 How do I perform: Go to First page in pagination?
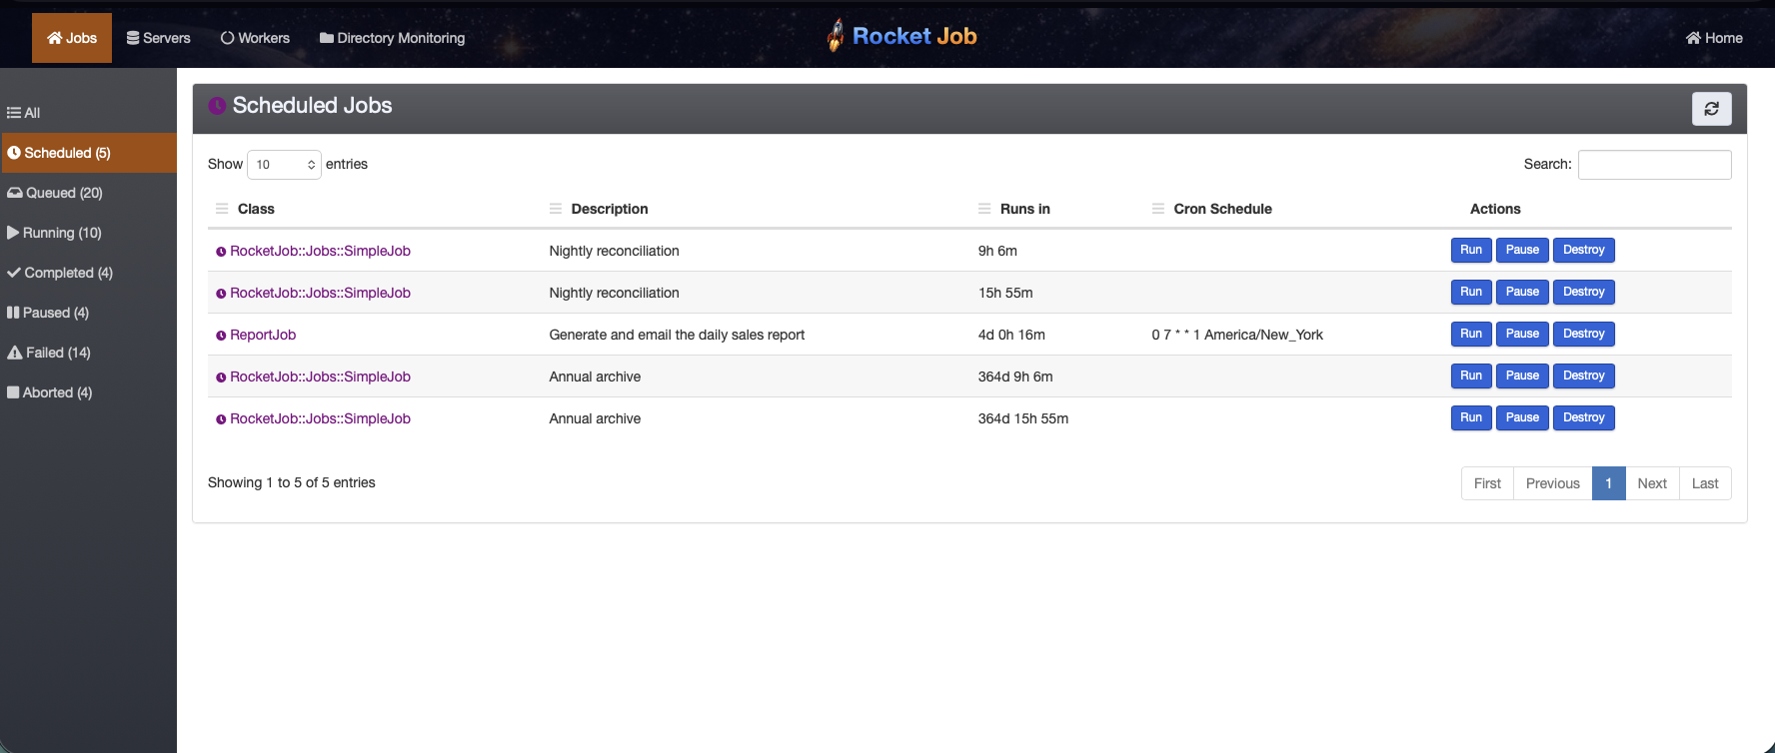(1487, 483)
